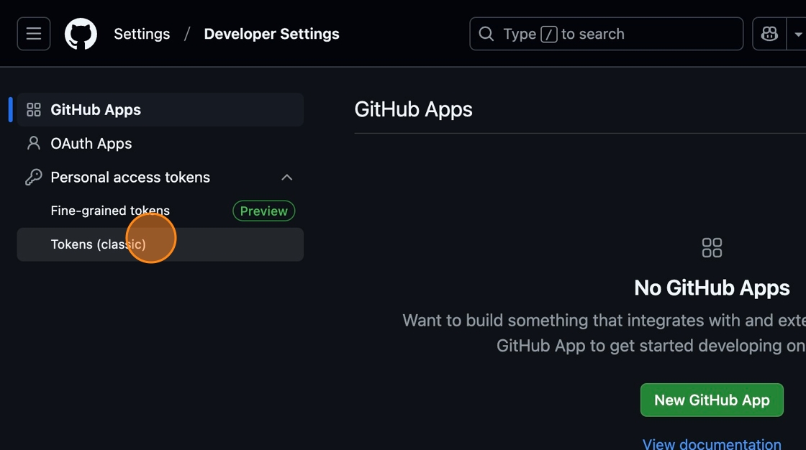This screenshot has height=450, width=806.
Task: Focus the Type / to search field
Action: point(633,34)
